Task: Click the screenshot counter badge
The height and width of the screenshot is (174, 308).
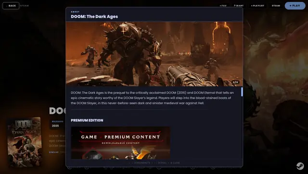Action: click(x=235, y=82)
